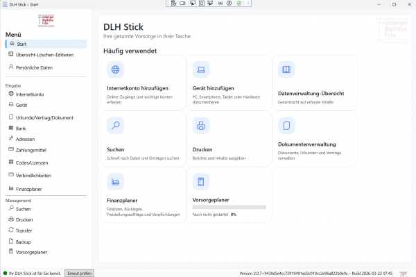Click the 'DLH Stick' page title
The image size is (416, 277).
tap(123, 27)
